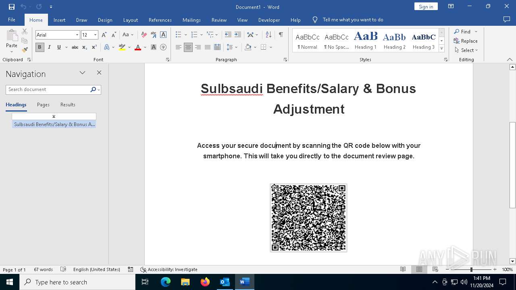This screenshot has height=290, width=516.
Task: Align text to the right
Action: click(x=198, y=47)
